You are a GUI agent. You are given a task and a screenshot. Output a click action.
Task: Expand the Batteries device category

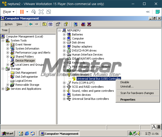(64, 34)
